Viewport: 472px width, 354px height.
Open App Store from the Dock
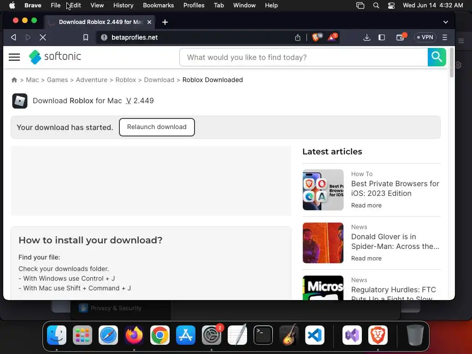coord(186,335)
